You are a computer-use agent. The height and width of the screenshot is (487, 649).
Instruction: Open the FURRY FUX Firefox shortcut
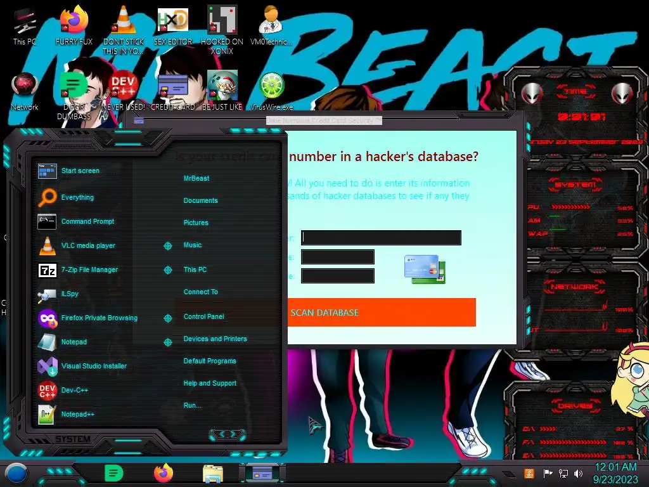click(x=74, y=26)
